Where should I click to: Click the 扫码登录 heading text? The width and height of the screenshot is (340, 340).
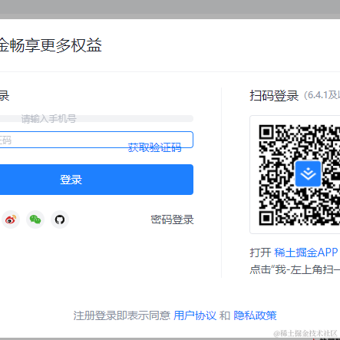click(274, 96)
